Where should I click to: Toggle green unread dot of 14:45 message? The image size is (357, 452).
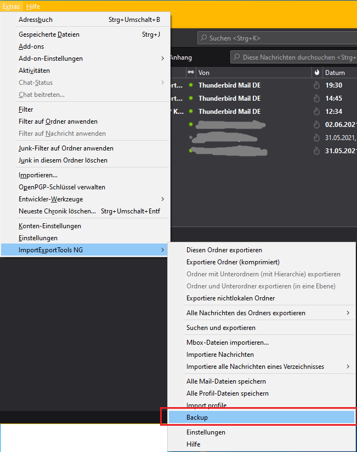click(190, 98)
